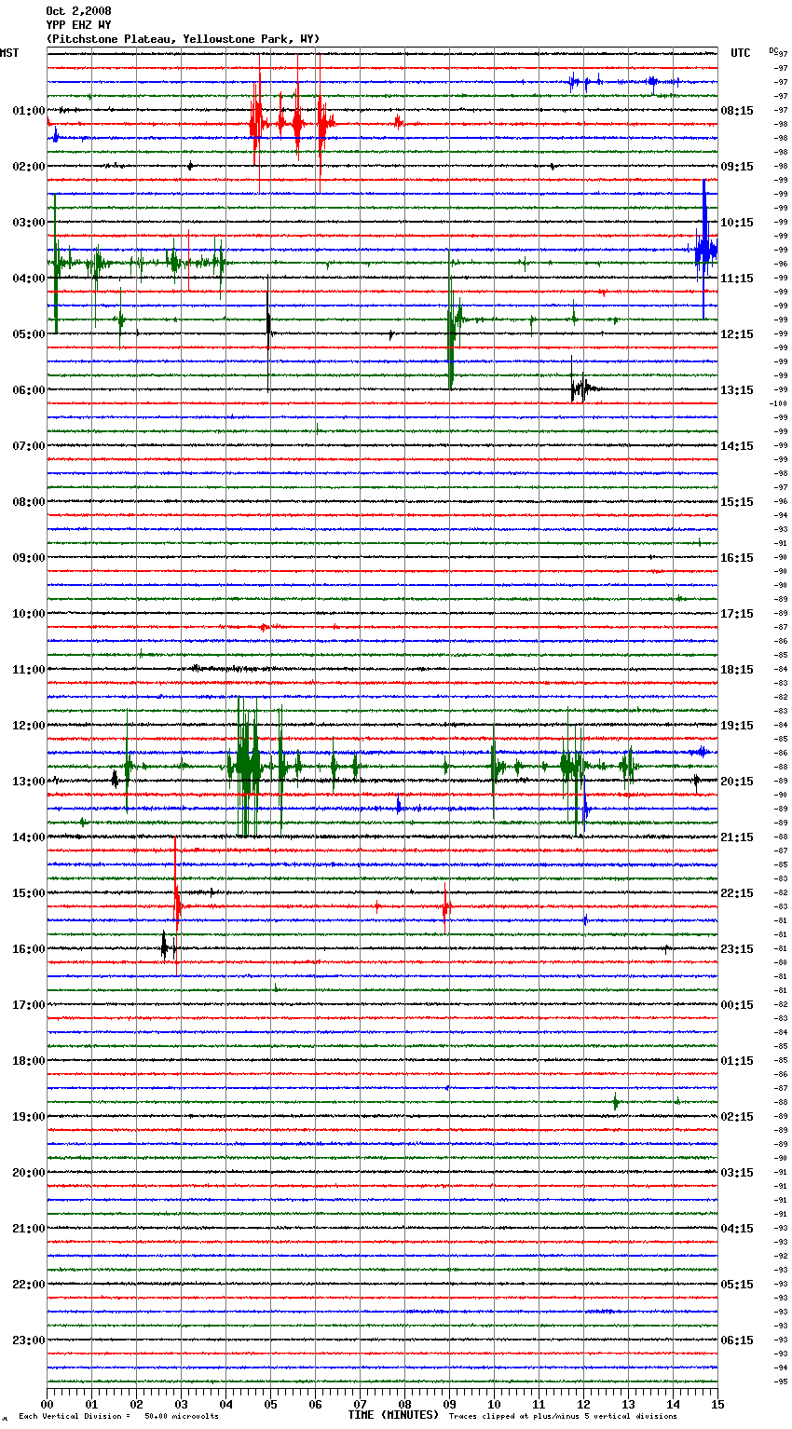Click the "Each Vertical Division = 50.00 microvolts" note

(118, 1417)
